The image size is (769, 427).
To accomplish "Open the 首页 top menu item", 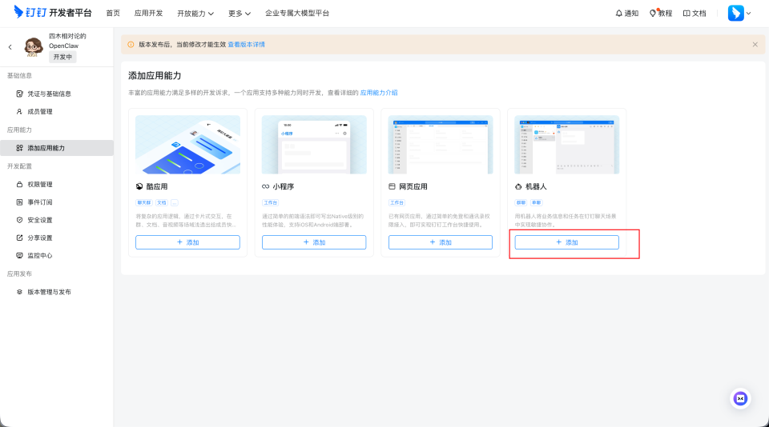I will (x=113, y=14).
